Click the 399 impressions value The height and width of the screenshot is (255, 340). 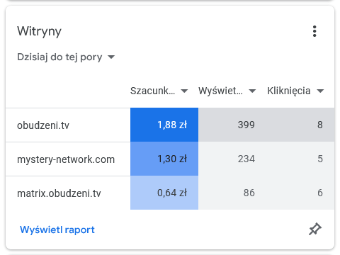[246, 125]
